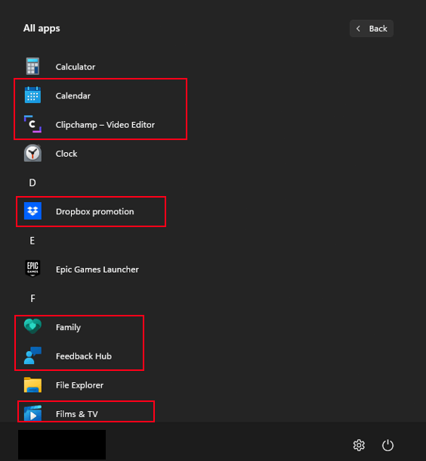Click the user account area at bottom

62,444
